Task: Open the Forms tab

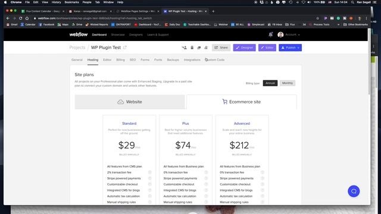Action: point(145,59)
